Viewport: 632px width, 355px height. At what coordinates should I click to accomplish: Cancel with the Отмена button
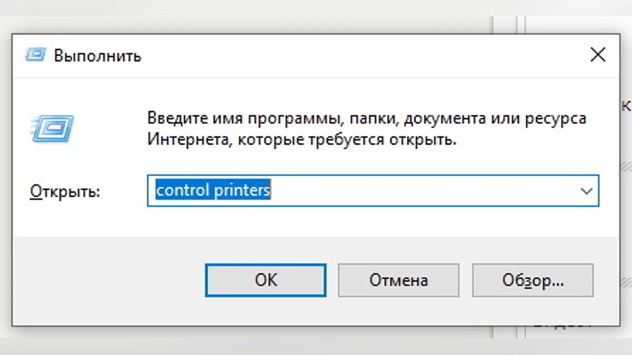[x=398, y=280]
